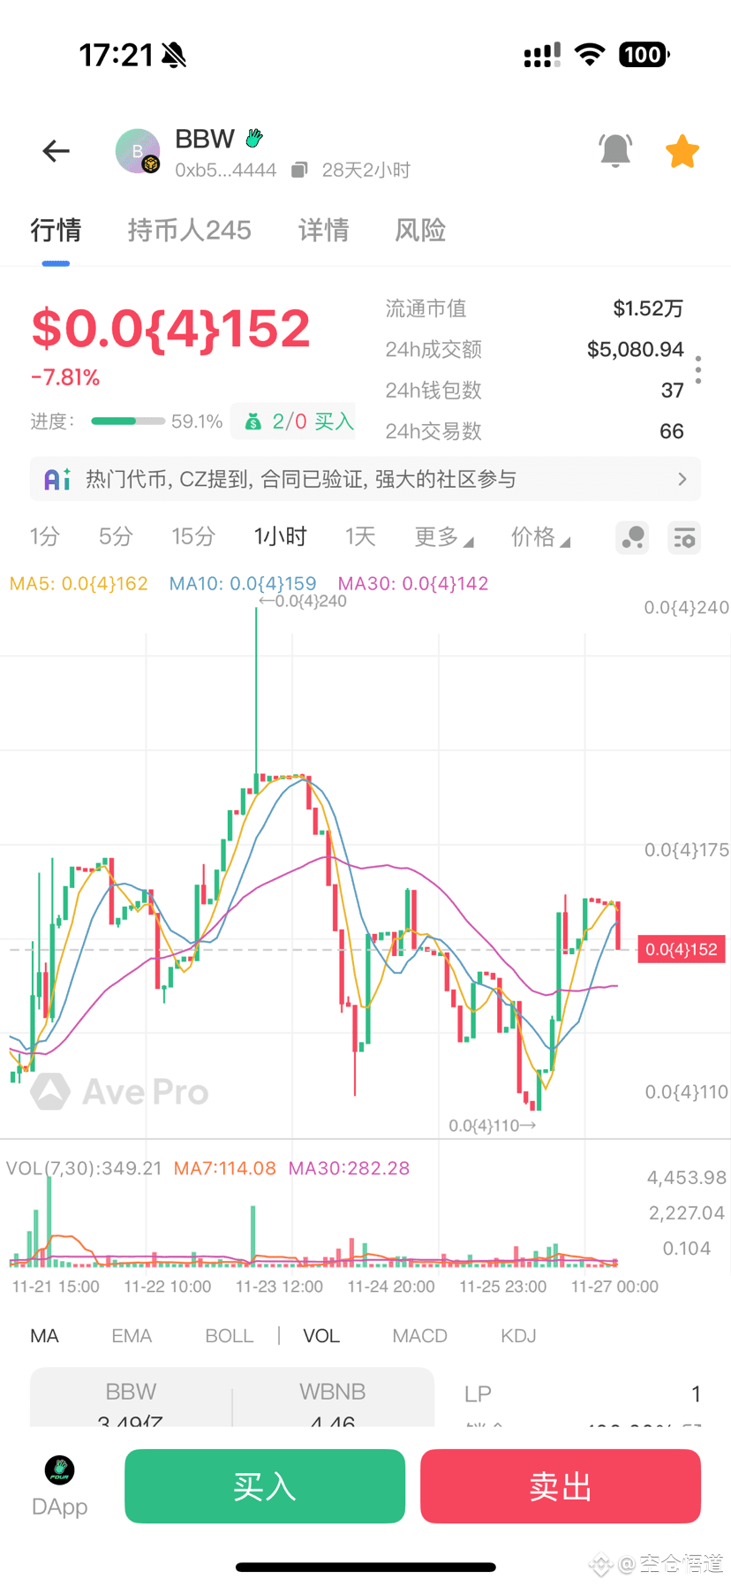Expand the 价格 dropdown

pyautogui.click(x=540, y=537)
